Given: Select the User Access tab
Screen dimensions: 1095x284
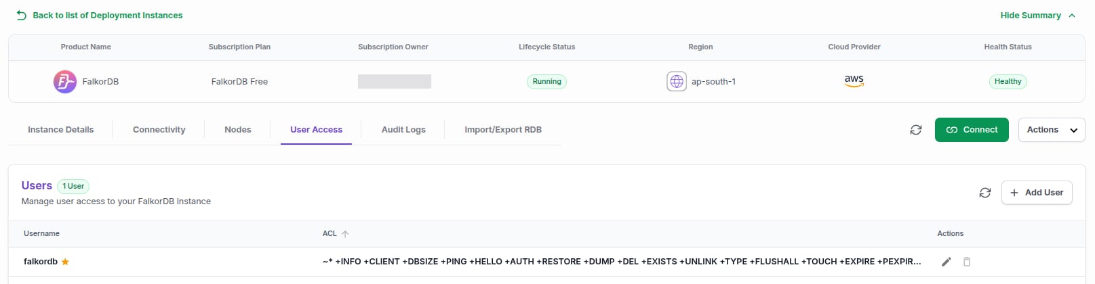Looking at the screenshot, I should pos(317,130).
